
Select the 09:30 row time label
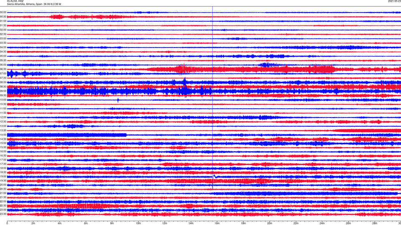tap(3, 95)
